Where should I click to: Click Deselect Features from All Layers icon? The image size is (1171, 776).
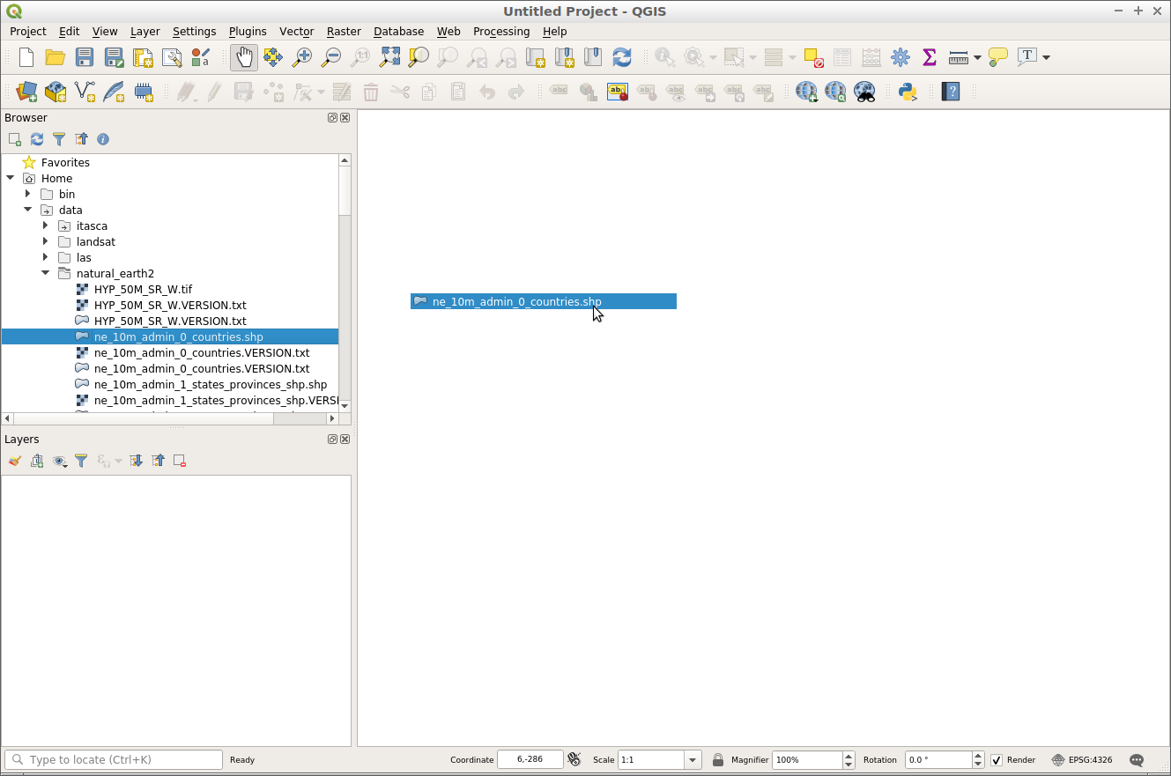tap(813, 57)
